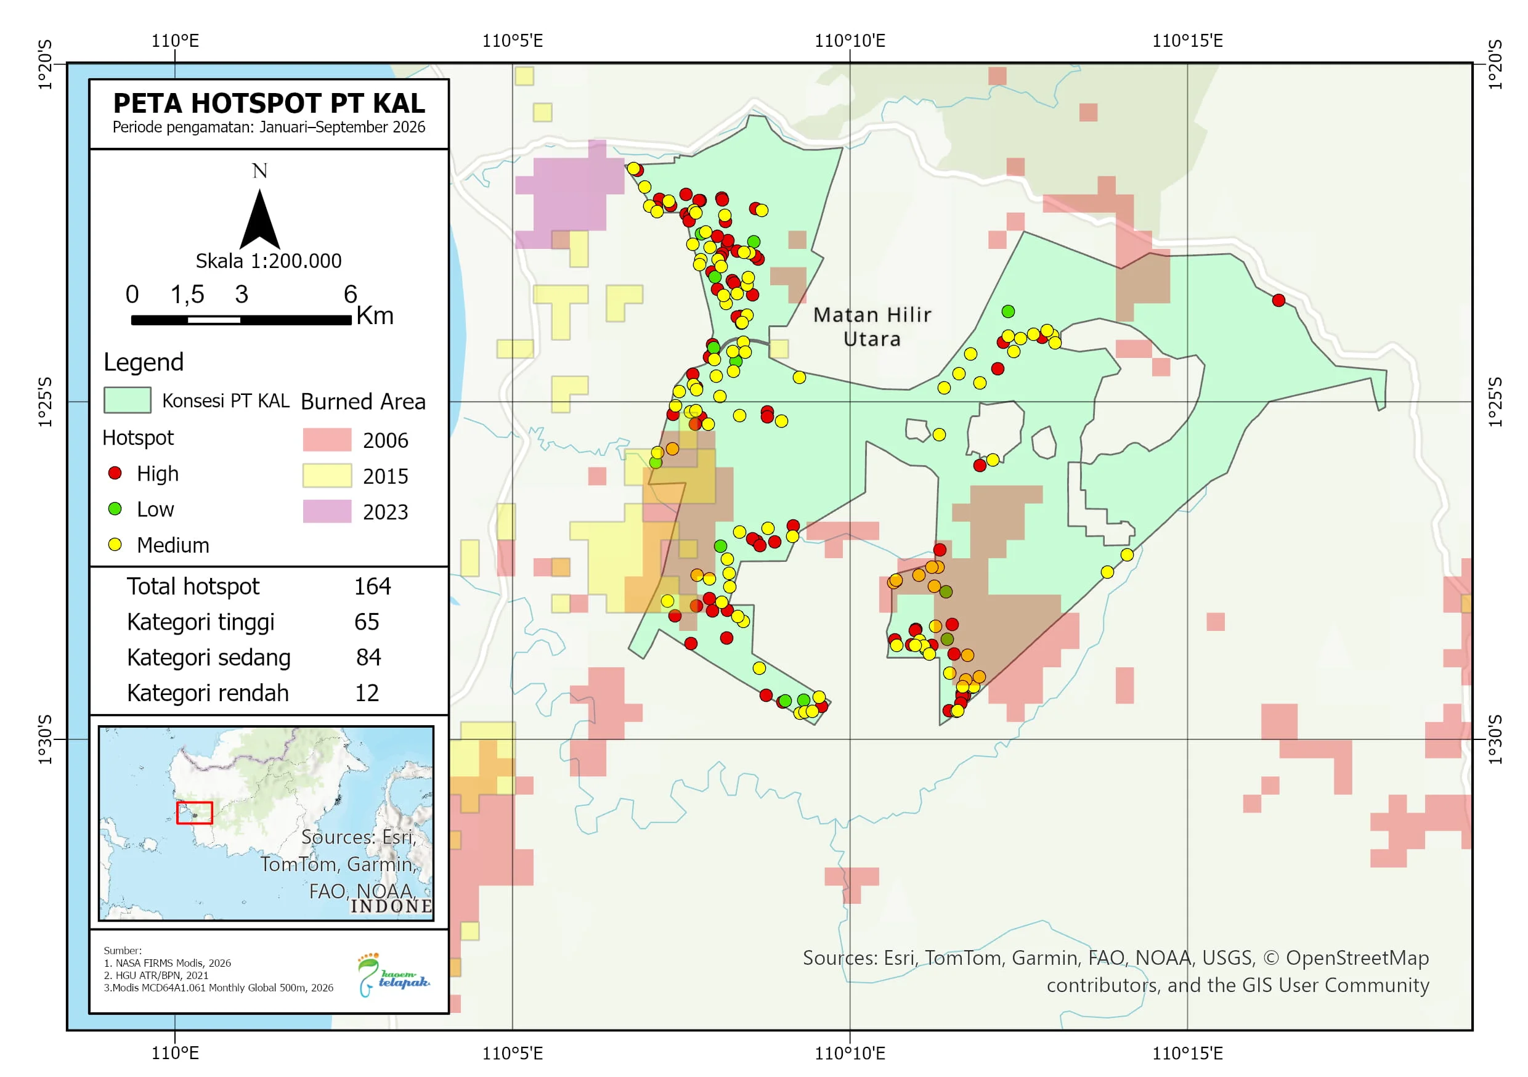This screenshot has height=1077, width=1528.
Task: Click the red rectangle in inset map
Action: tap(194, 813)
